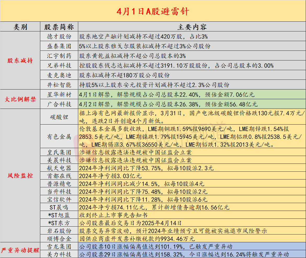Select the 股票简称 column header
The width and height of the screenshot is (306, 258).
click(59, 27)
